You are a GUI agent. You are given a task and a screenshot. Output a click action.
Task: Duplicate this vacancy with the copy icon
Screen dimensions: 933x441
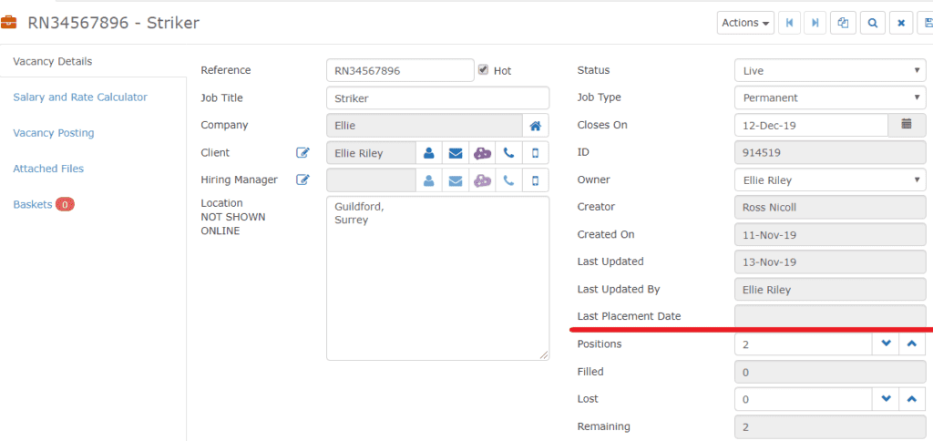point(843,23)
